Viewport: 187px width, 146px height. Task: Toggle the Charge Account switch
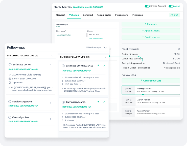coord(147,6)
